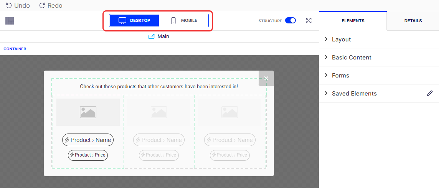The height and width of the screenshot is (188, 439).
Task: Click the fullscreen expand icon
Action: point(309,21)
